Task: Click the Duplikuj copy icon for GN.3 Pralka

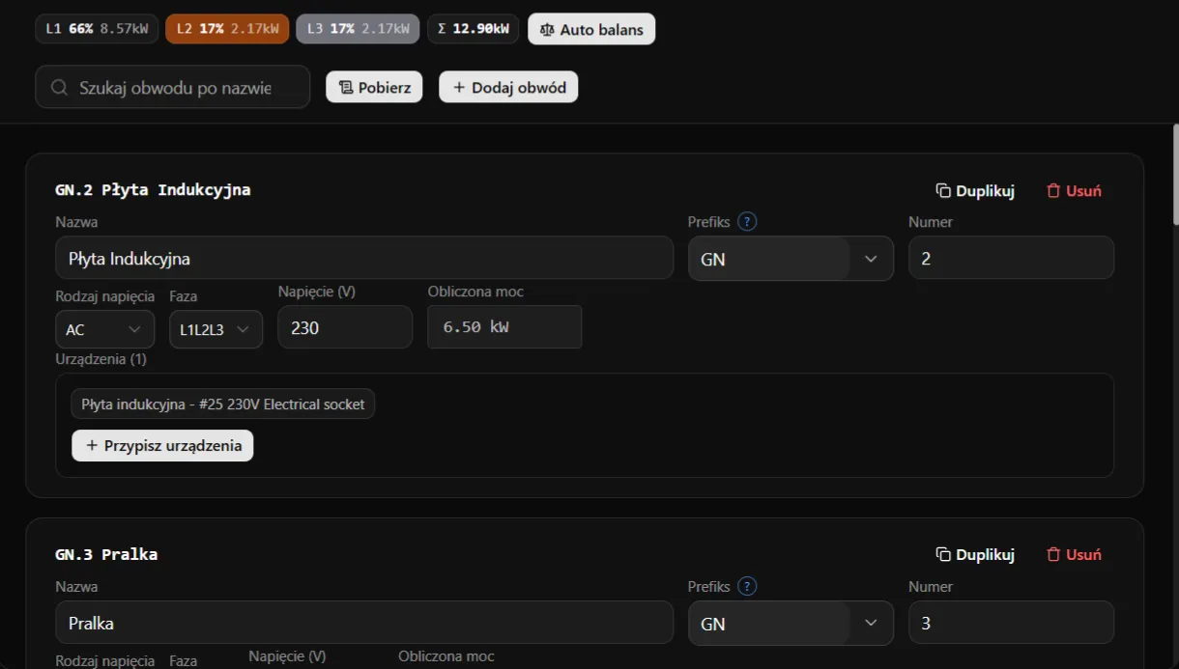Action: pos(943,554)
